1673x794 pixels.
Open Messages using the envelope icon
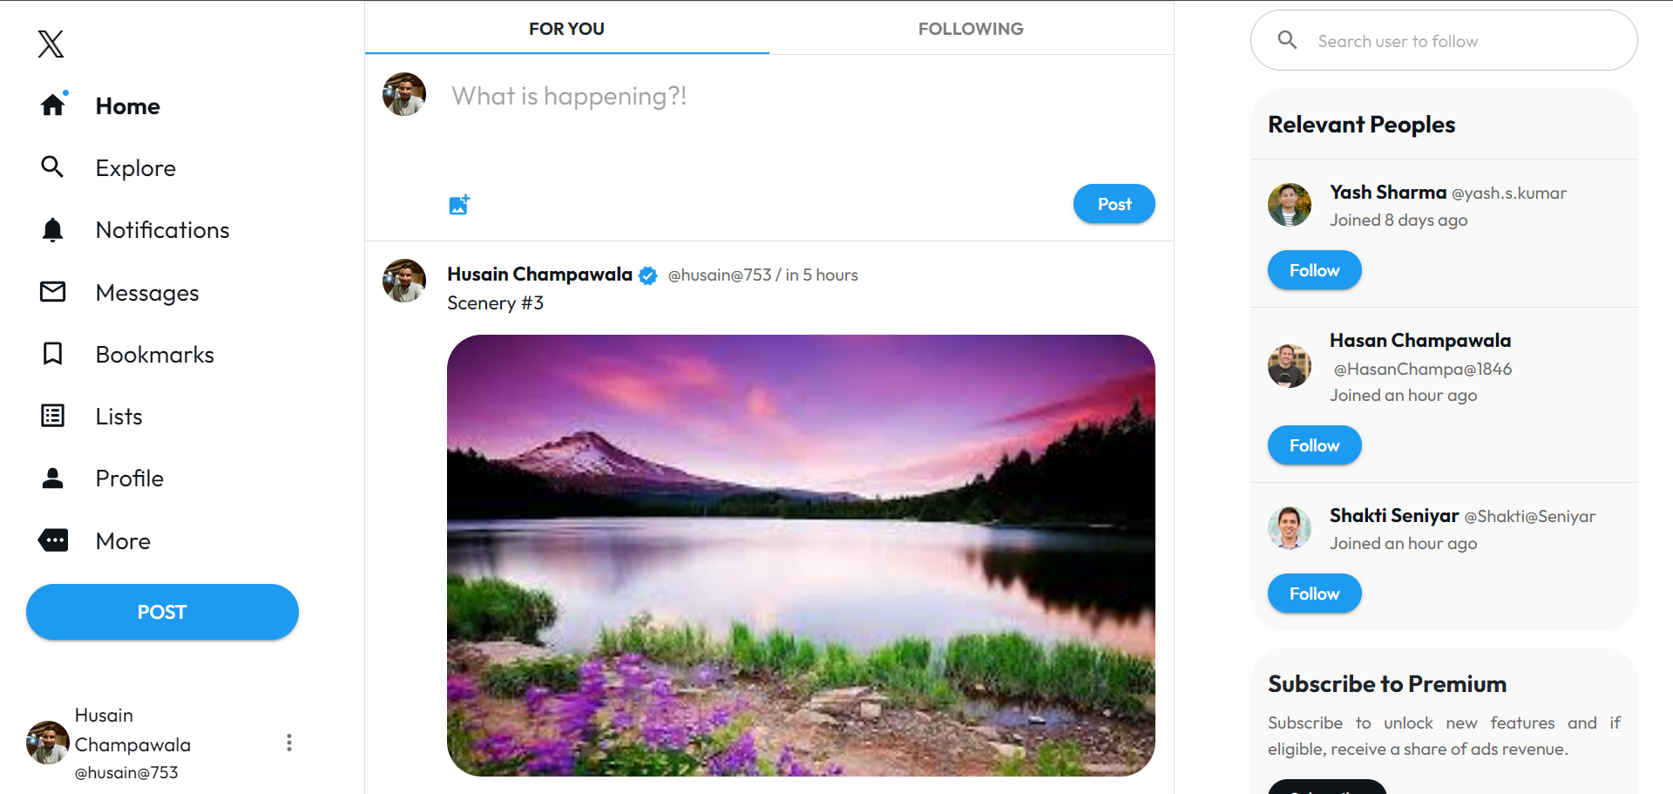52,292
